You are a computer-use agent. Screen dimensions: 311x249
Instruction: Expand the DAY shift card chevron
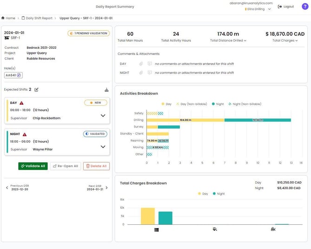(x=103, y=115)
